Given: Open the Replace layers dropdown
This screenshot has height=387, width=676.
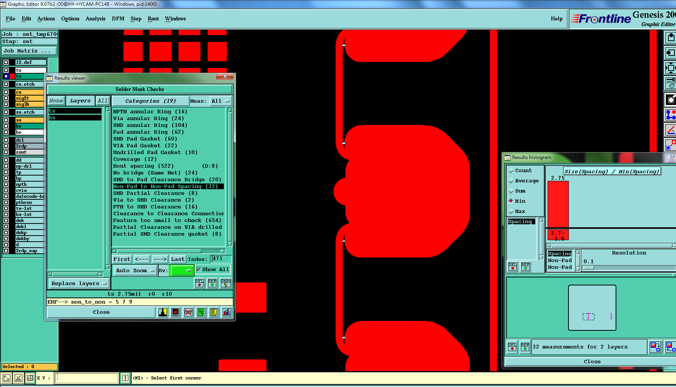Looking at the screenshot, I should pyautogui.click(x=79, y=283).
